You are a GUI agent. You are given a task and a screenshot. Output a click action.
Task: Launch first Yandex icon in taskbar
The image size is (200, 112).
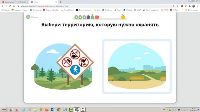[11, 110]
